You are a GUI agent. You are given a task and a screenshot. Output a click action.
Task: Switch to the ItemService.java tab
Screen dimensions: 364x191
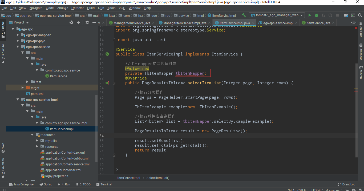click(x=318, y=23)
